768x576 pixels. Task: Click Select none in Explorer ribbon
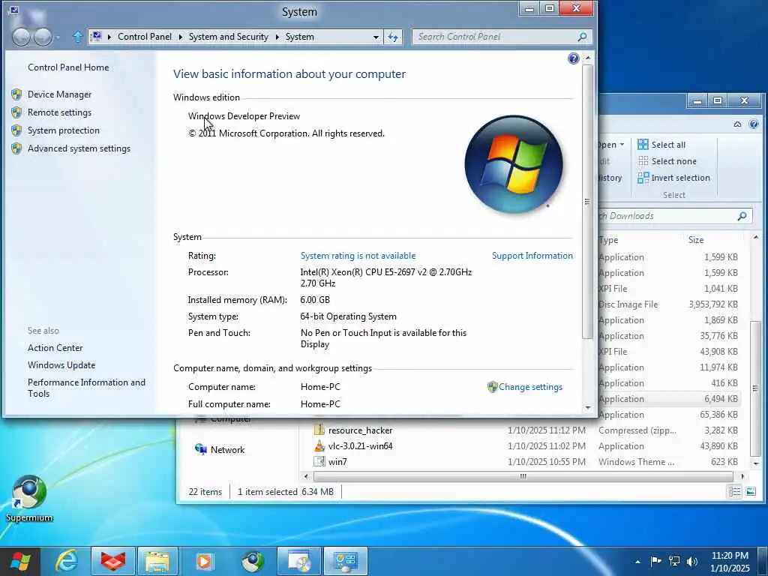pyautogui.click(x=667, y=161)
